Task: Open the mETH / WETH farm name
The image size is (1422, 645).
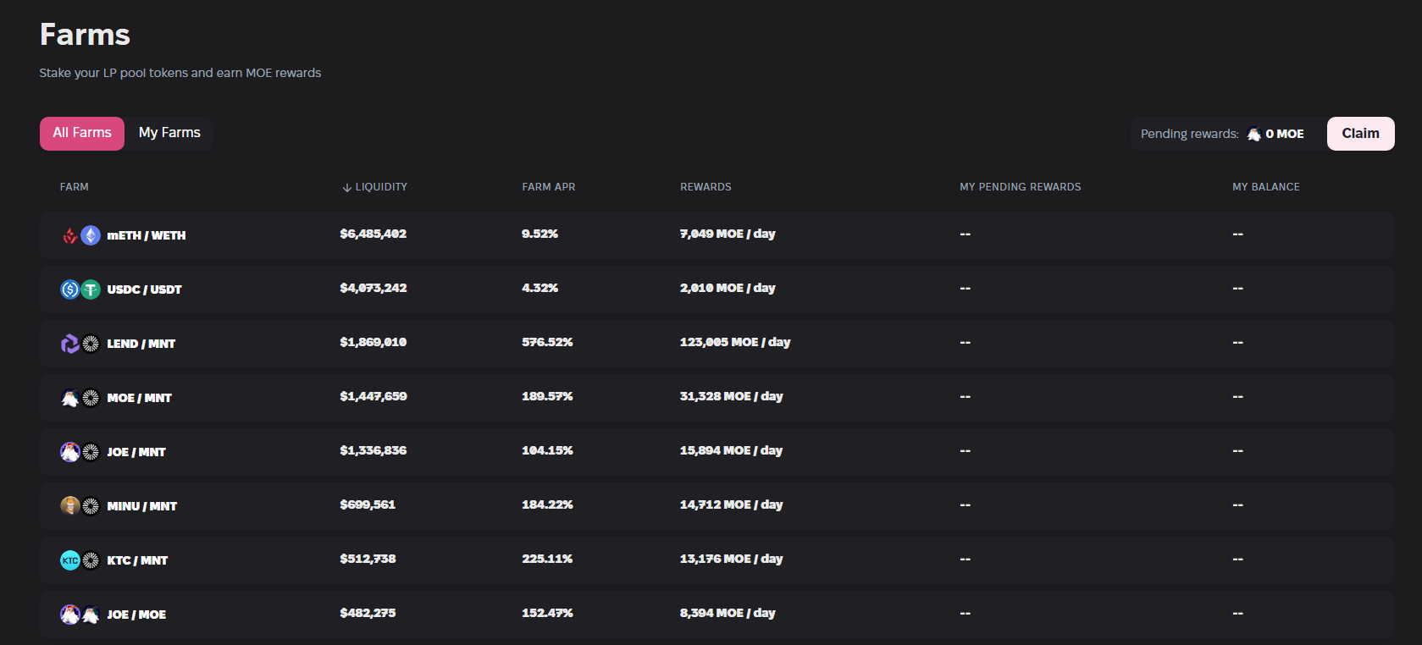Action: pyautogui.click(x=146, y=235)
